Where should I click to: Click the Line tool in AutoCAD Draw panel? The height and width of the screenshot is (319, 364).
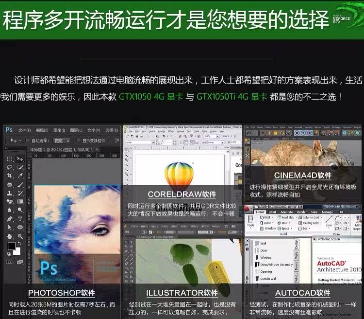pyautogui.click(x=329, y=221)
